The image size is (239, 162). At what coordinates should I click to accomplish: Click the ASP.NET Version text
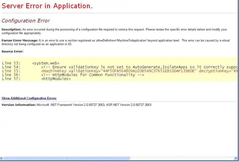tap(129, 105)
